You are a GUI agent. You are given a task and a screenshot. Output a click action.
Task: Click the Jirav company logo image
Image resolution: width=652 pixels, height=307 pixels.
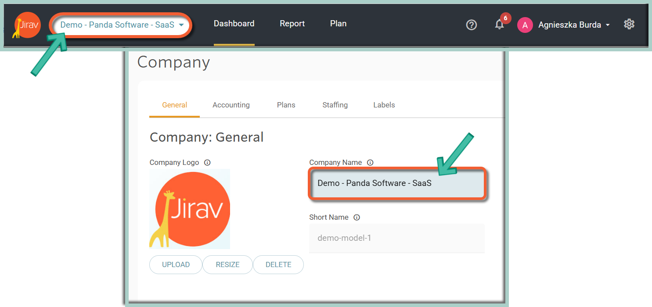(x=190, y=209)
